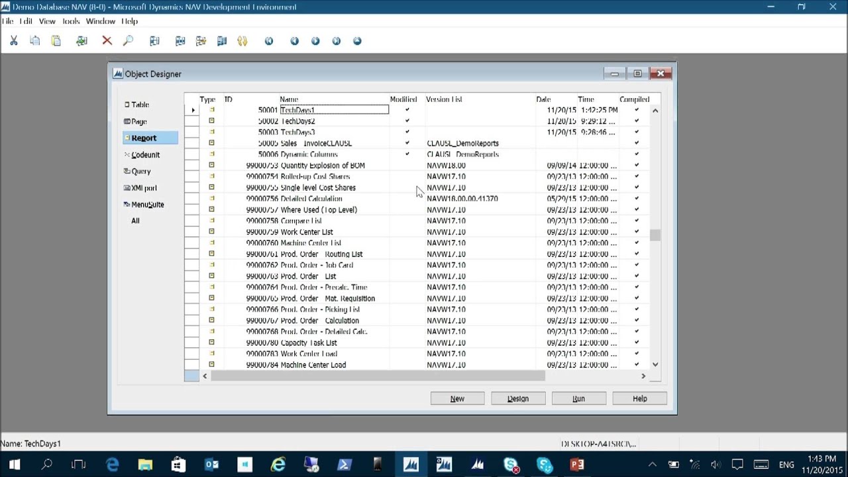Viewport: 848px width, 477px height.
Task: Open Find with the magnifier icon
Action: coord(129,41)
